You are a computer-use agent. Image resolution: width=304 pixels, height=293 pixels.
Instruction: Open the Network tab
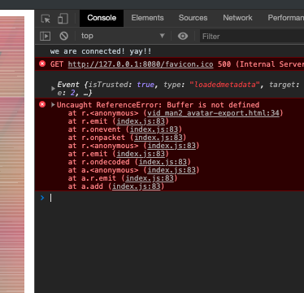(x=237, y=18)
